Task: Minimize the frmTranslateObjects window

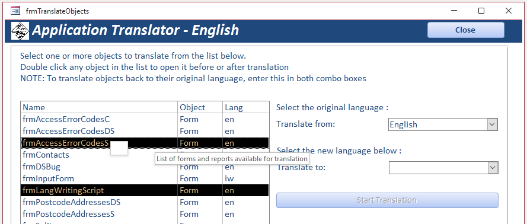Action: (455, 11)
